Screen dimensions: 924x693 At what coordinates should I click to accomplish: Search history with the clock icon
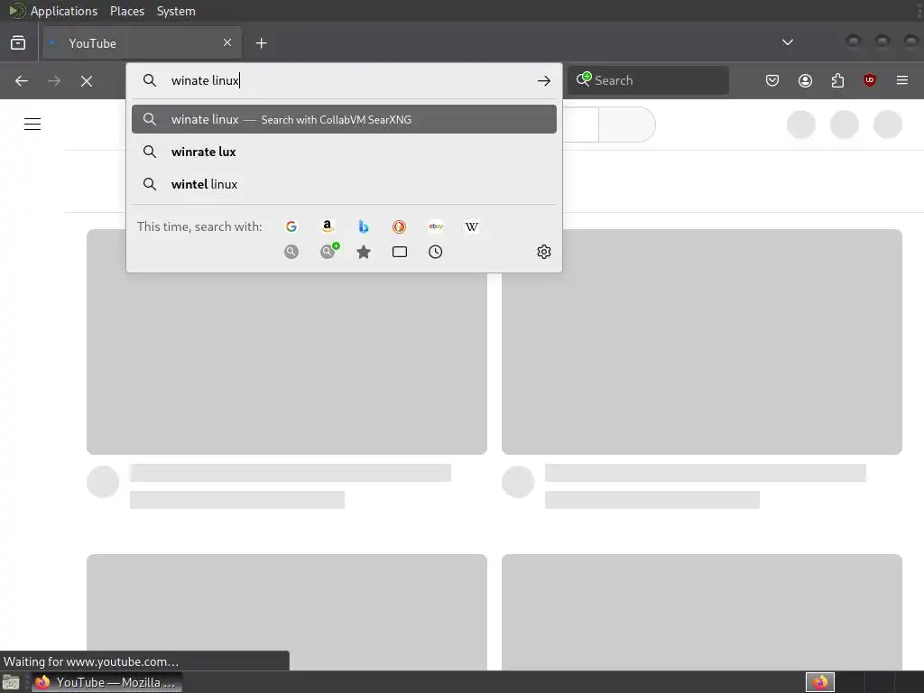pos(436,253)
